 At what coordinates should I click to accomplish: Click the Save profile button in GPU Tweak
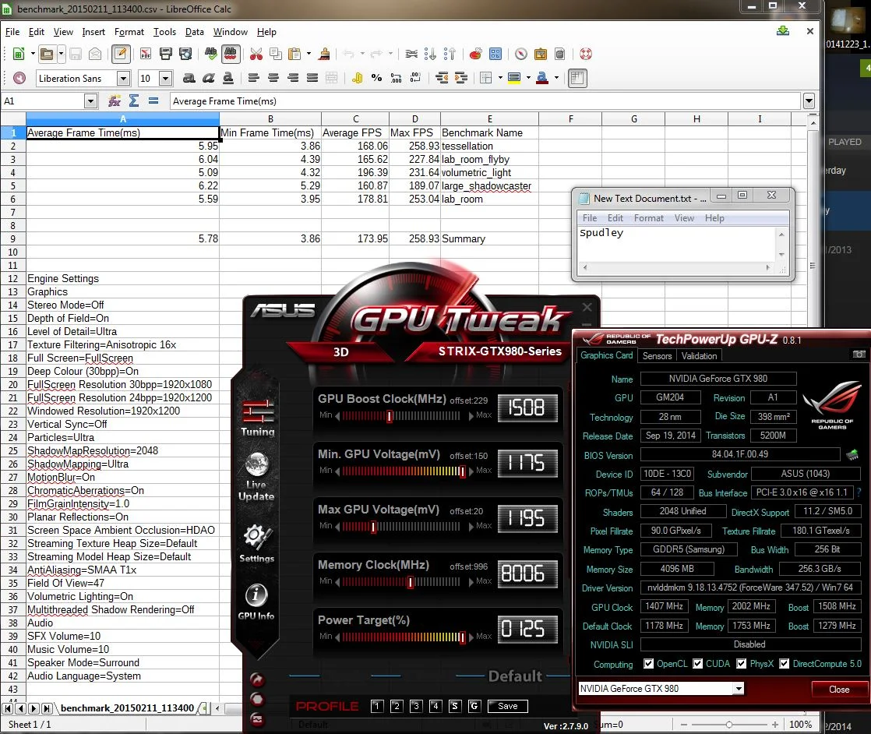tap(508, 706)
